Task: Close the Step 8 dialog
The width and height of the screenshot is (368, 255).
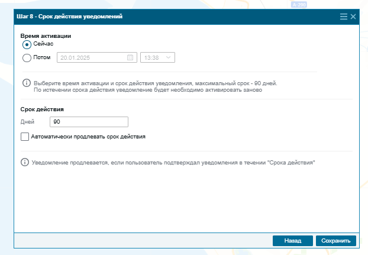Action: 353,17
